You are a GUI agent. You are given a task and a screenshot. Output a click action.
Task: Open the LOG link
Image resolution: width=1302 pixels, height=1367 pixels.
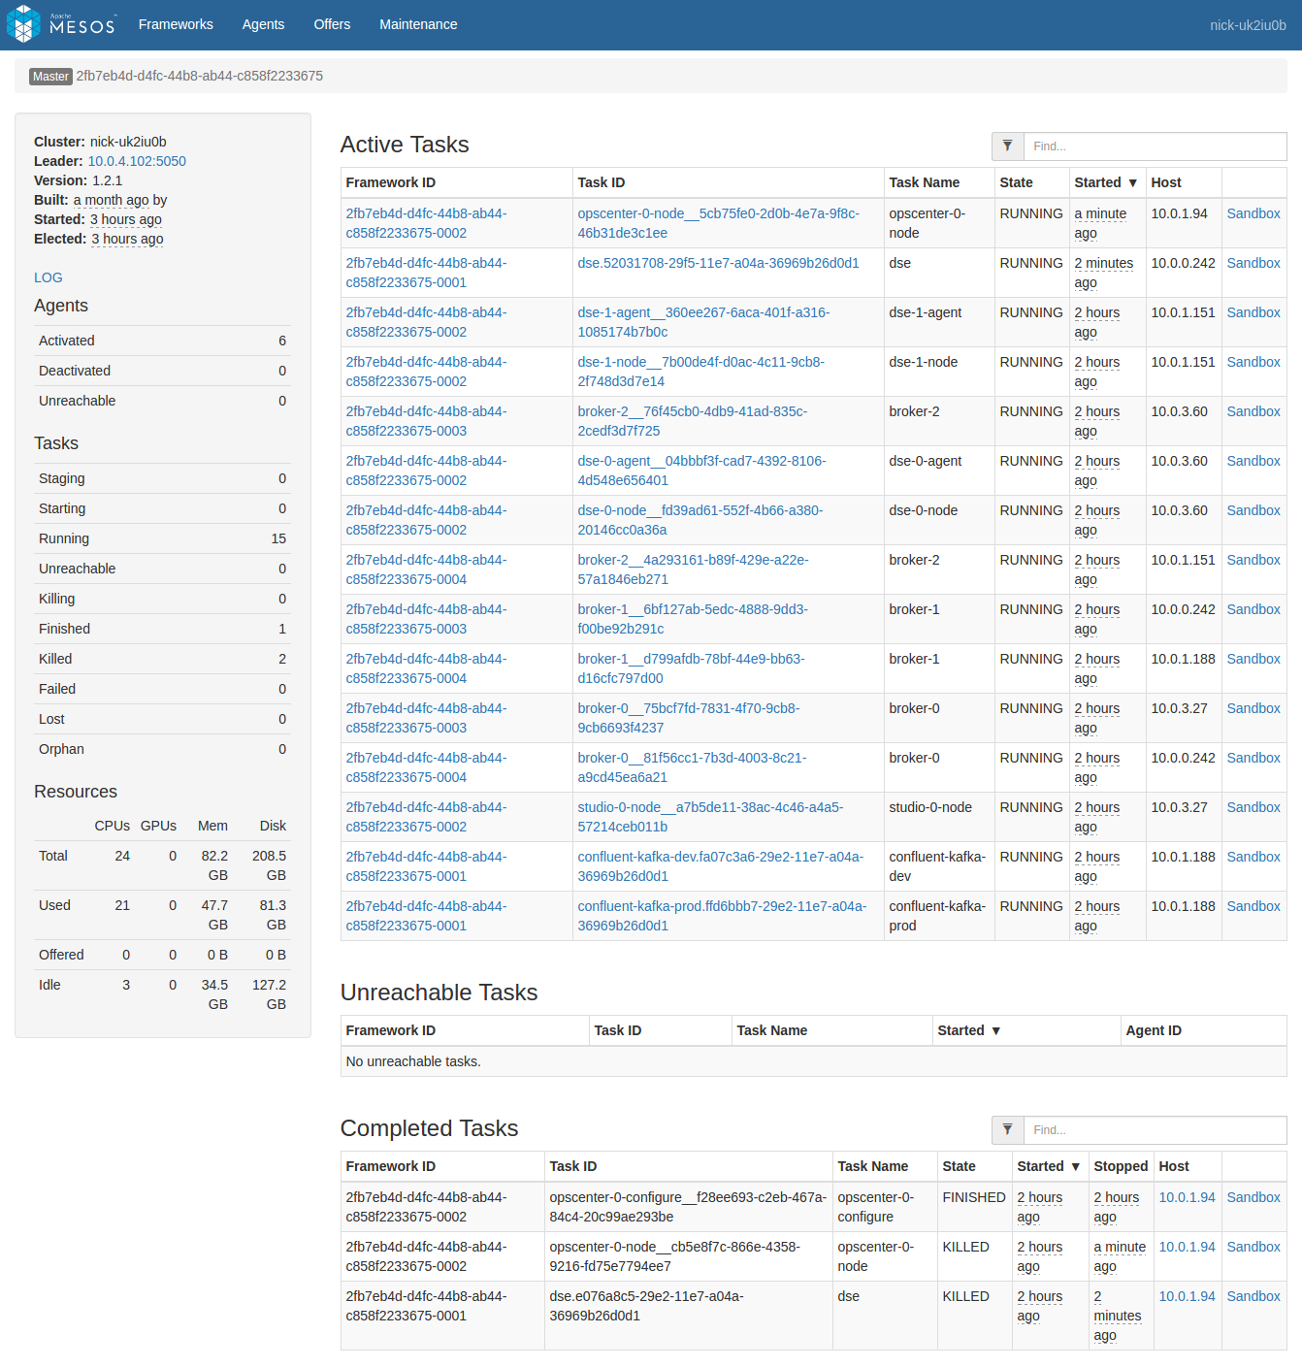point(49,277)
